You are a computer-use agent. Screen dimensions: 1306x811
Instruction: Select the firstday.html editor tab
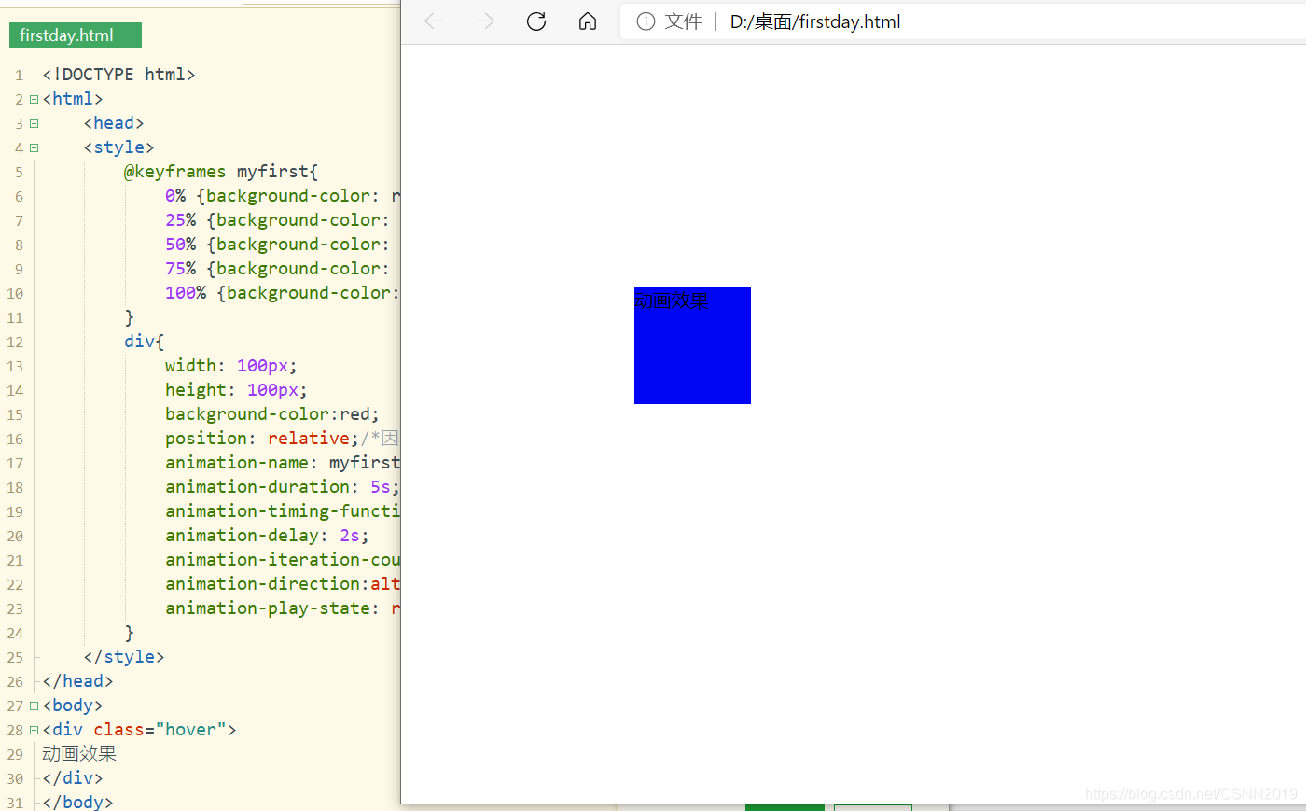coord(76,35)
